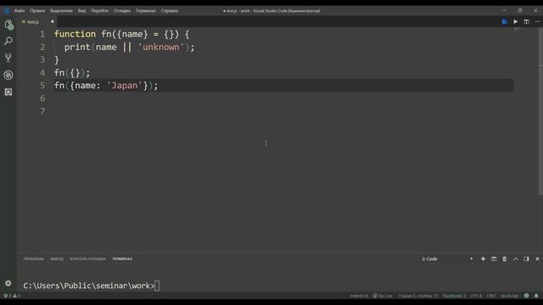This screenshot has height=305, width=543.
Task: Switch to the ВЫВОД panel tab
Action: [57, 259]
